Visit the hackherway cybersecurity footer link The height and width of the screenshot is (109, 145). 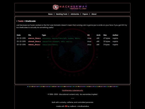(73, 90)
